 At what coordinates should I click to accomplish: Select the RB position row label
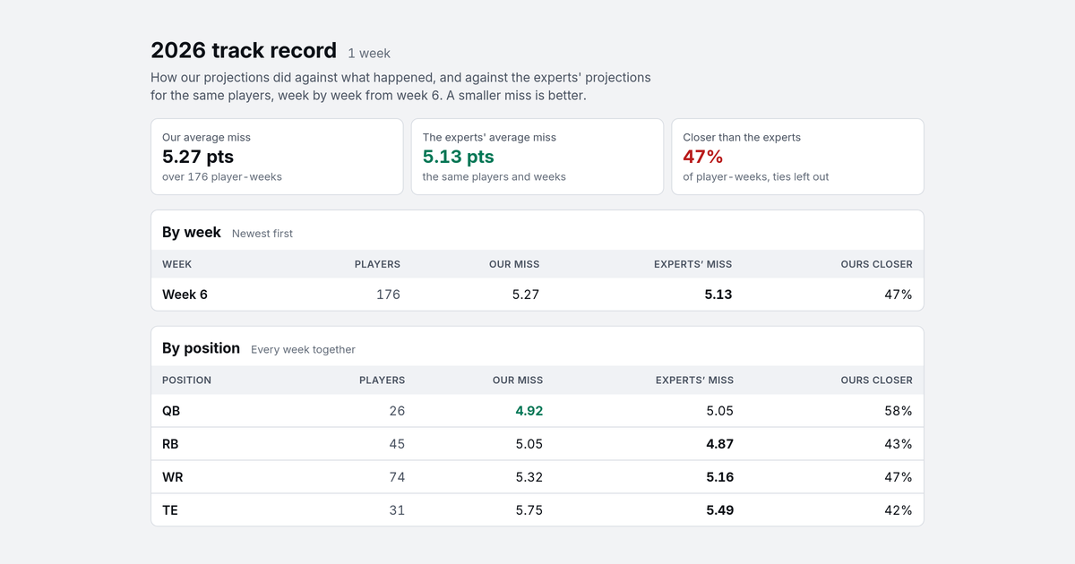(x=171, y=444)
